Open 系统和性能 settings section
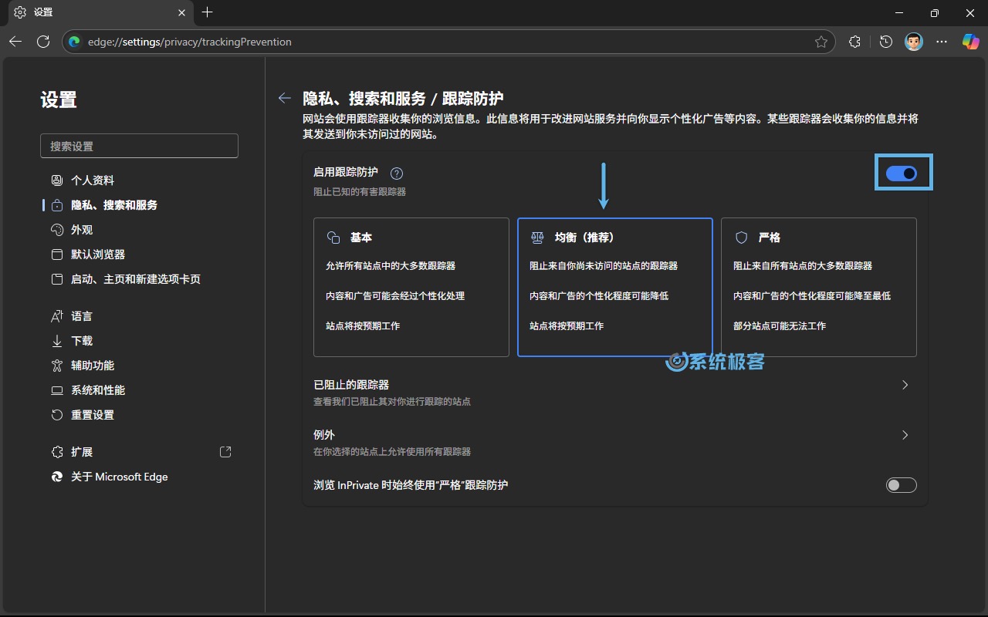The height and width of the screenshot is (617, 988). tap(139, 390)
